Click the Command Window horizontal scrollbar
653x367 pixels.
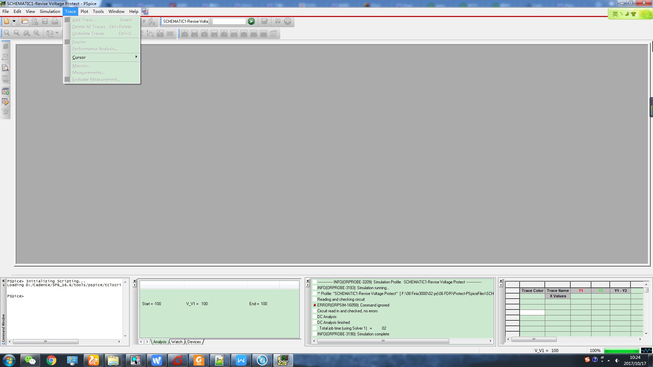pos(46,342)
